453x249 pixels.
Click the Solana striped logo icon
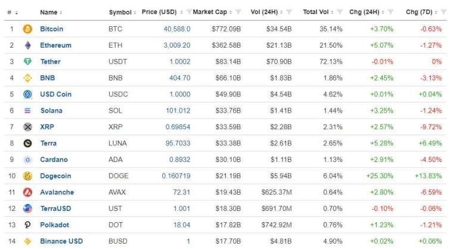[x=27, y=111]
